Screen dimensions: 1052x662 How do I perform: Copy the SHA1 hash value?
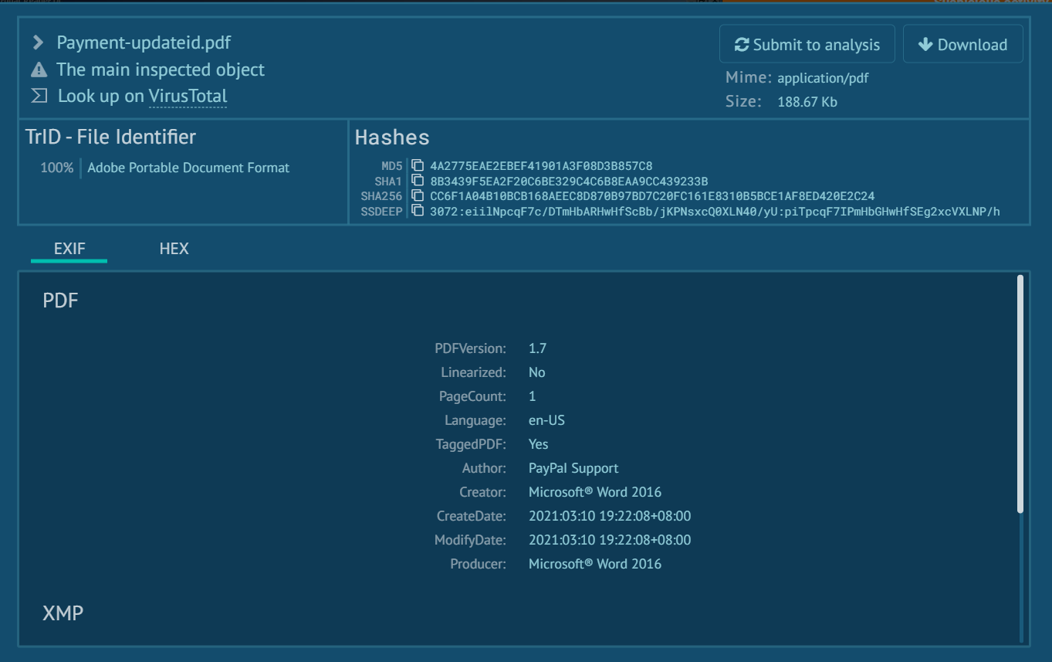point(418,181)
